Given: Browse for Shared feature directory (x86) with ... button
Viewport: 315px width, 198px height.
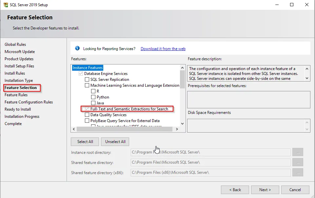Looking at the screenshot, I should pos(298,172).
